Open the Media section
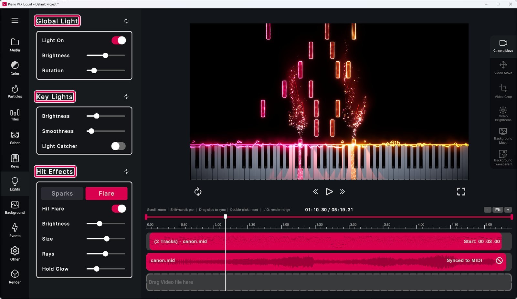The height and width of the screenshot is (299, 517). pyautogui.click(x=15, y=45)
